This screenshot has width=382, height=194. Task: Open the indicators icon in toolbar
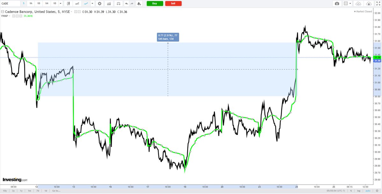click(x=109, y=3)
